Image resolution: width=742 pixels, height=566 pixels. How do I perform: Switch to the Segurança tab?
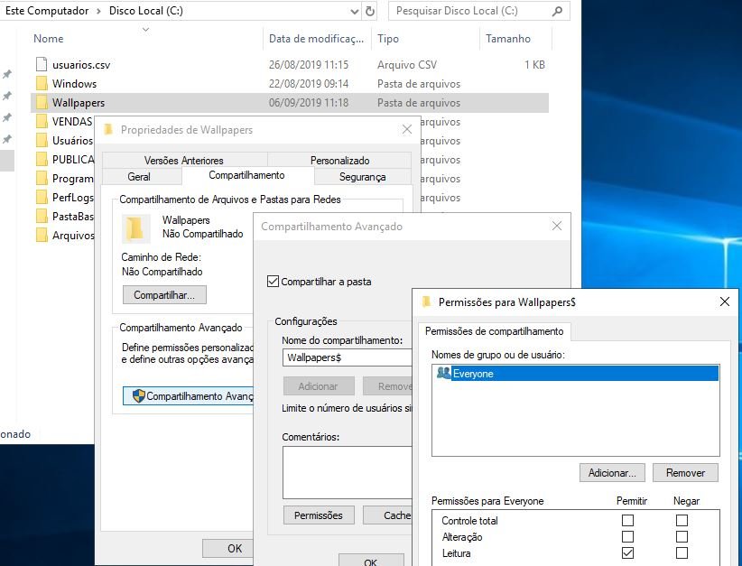(x=363, y=177)
